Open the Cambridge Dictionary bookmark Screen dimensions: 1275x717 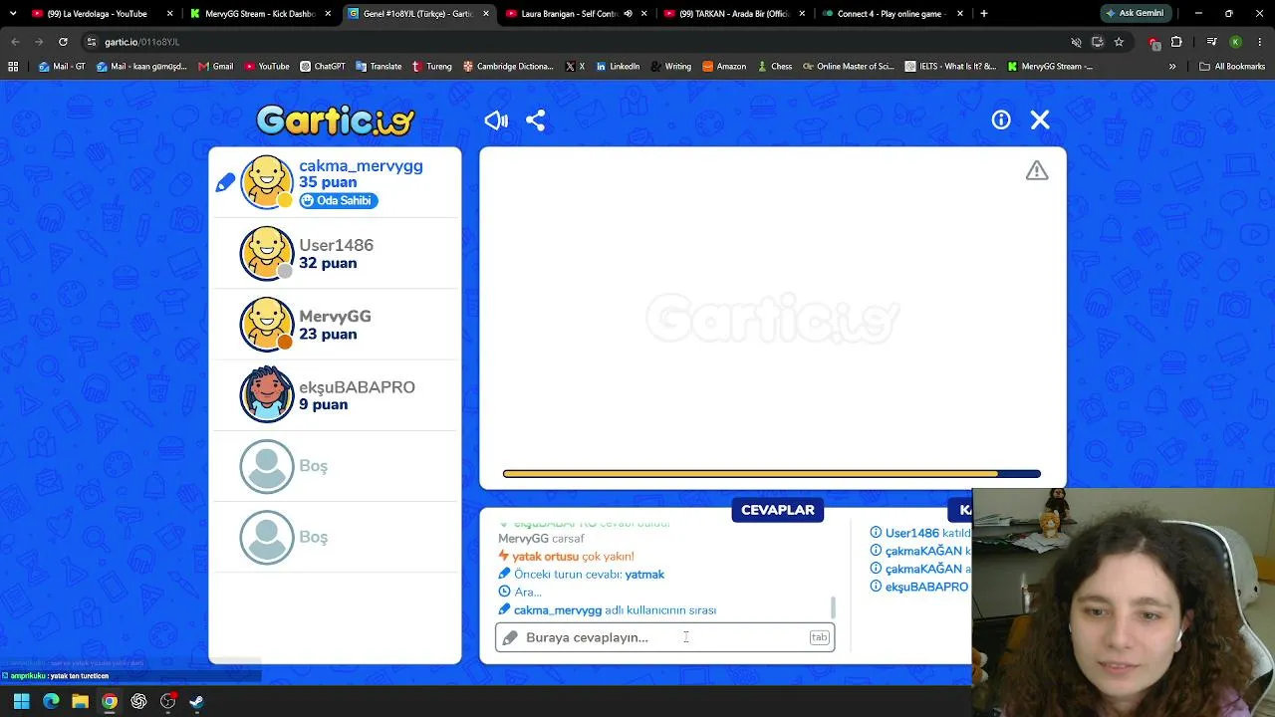508,67
